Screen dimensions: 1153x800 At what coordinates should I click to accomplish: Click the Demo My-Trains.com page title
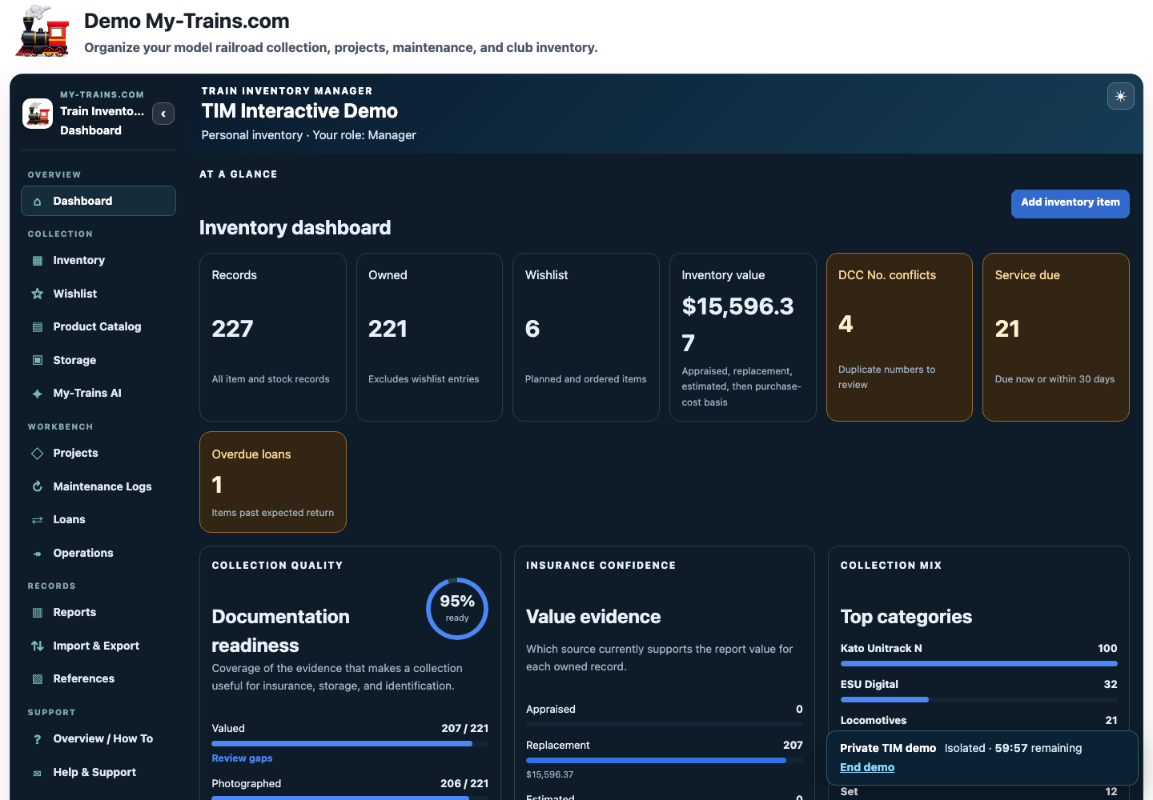point(187,21)
